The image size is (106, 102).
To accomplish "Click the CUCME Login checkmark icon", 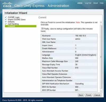I will point(6,17).
